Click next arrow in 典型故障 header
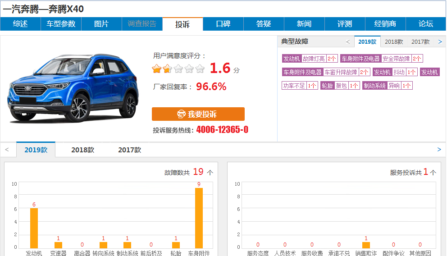Screen dimensions: 447x256 (x=440, y=42)
